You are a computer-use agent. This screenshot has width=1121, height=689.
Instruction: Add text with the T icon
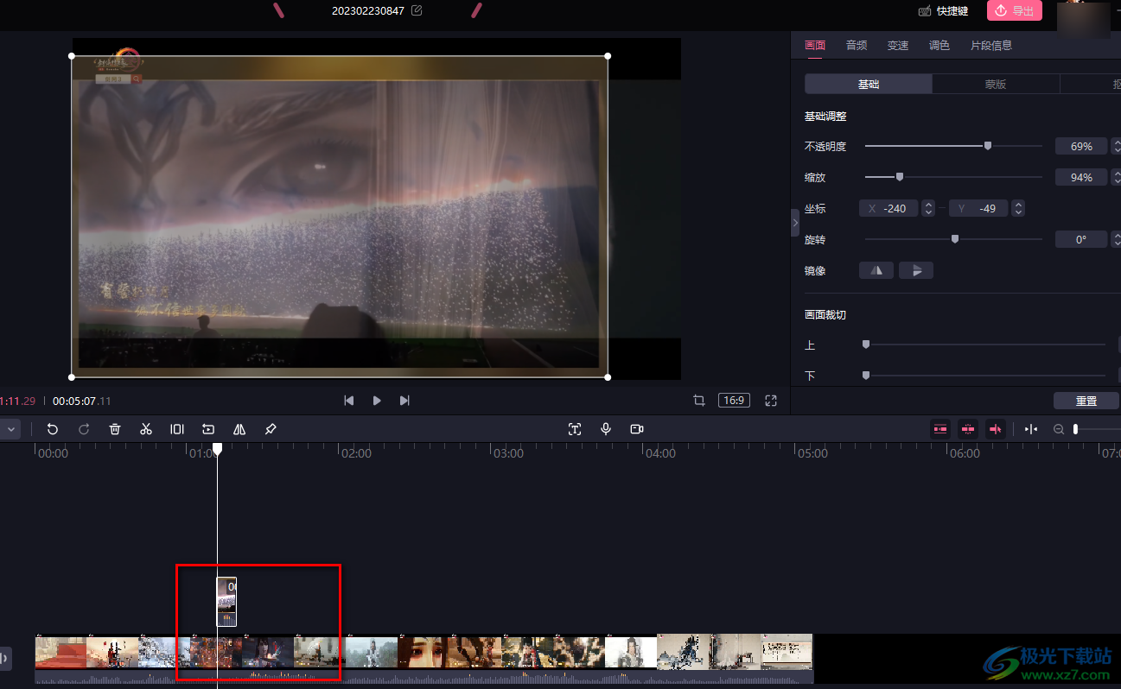(575, 429)
